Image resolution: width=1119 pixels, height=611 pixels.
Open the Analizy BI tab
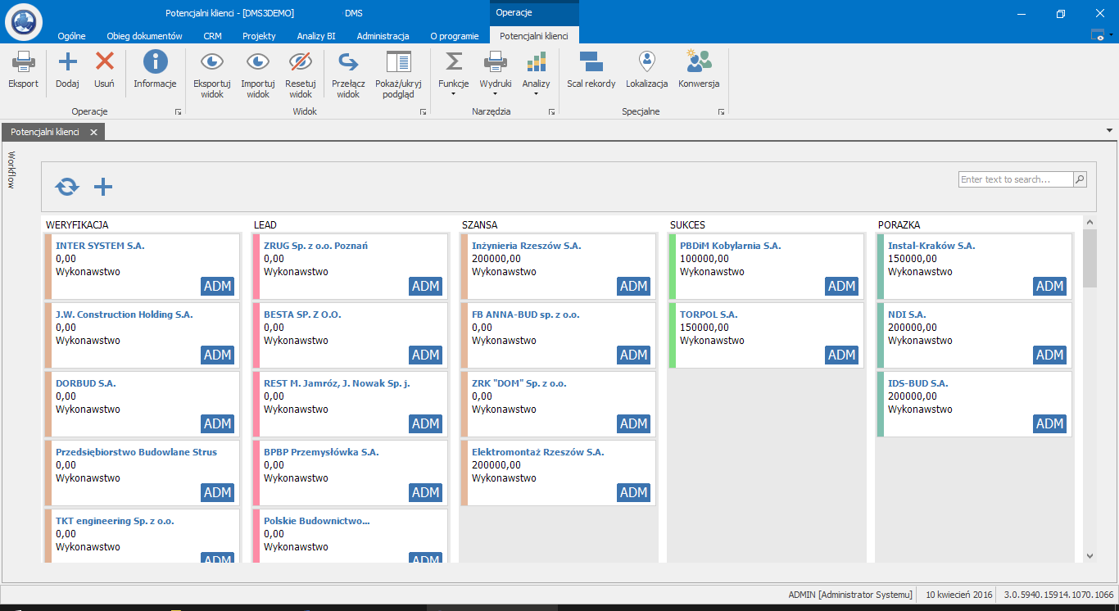pos(316,36)
